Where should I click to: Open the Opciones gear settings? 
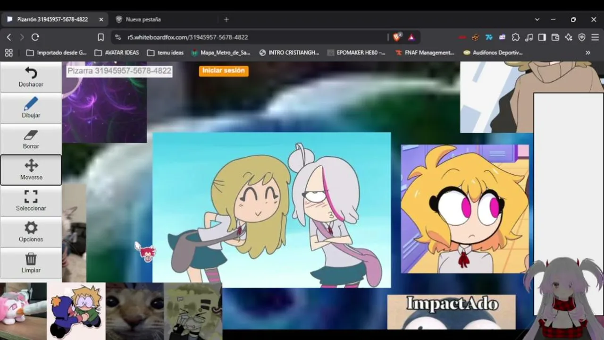[x=31, y=232]
